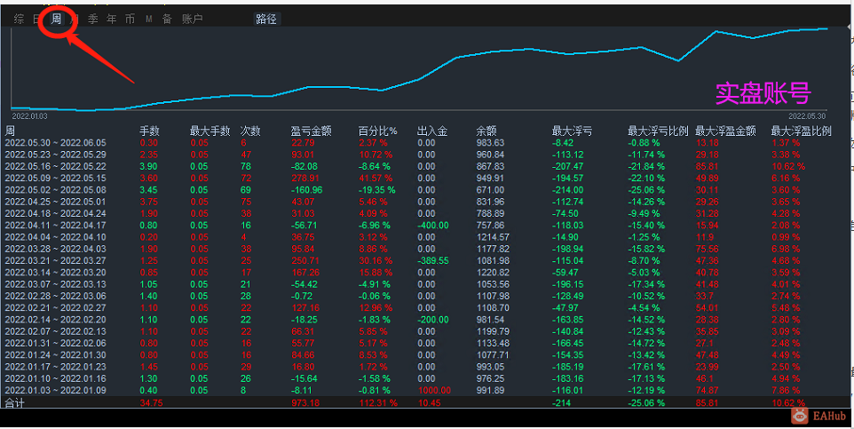Sort by the 盈亏金额 column header
Screen dimensions: 854x429
pyautogui.click(x=311, y=131)
